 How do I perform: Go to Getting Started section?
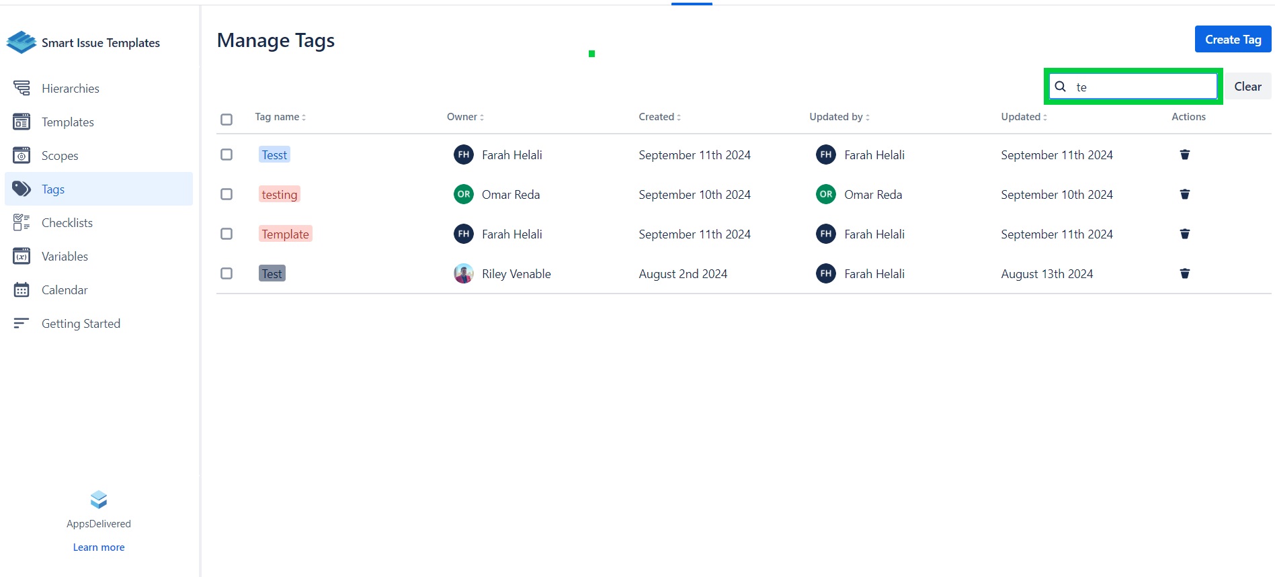(x=81, y=323)
